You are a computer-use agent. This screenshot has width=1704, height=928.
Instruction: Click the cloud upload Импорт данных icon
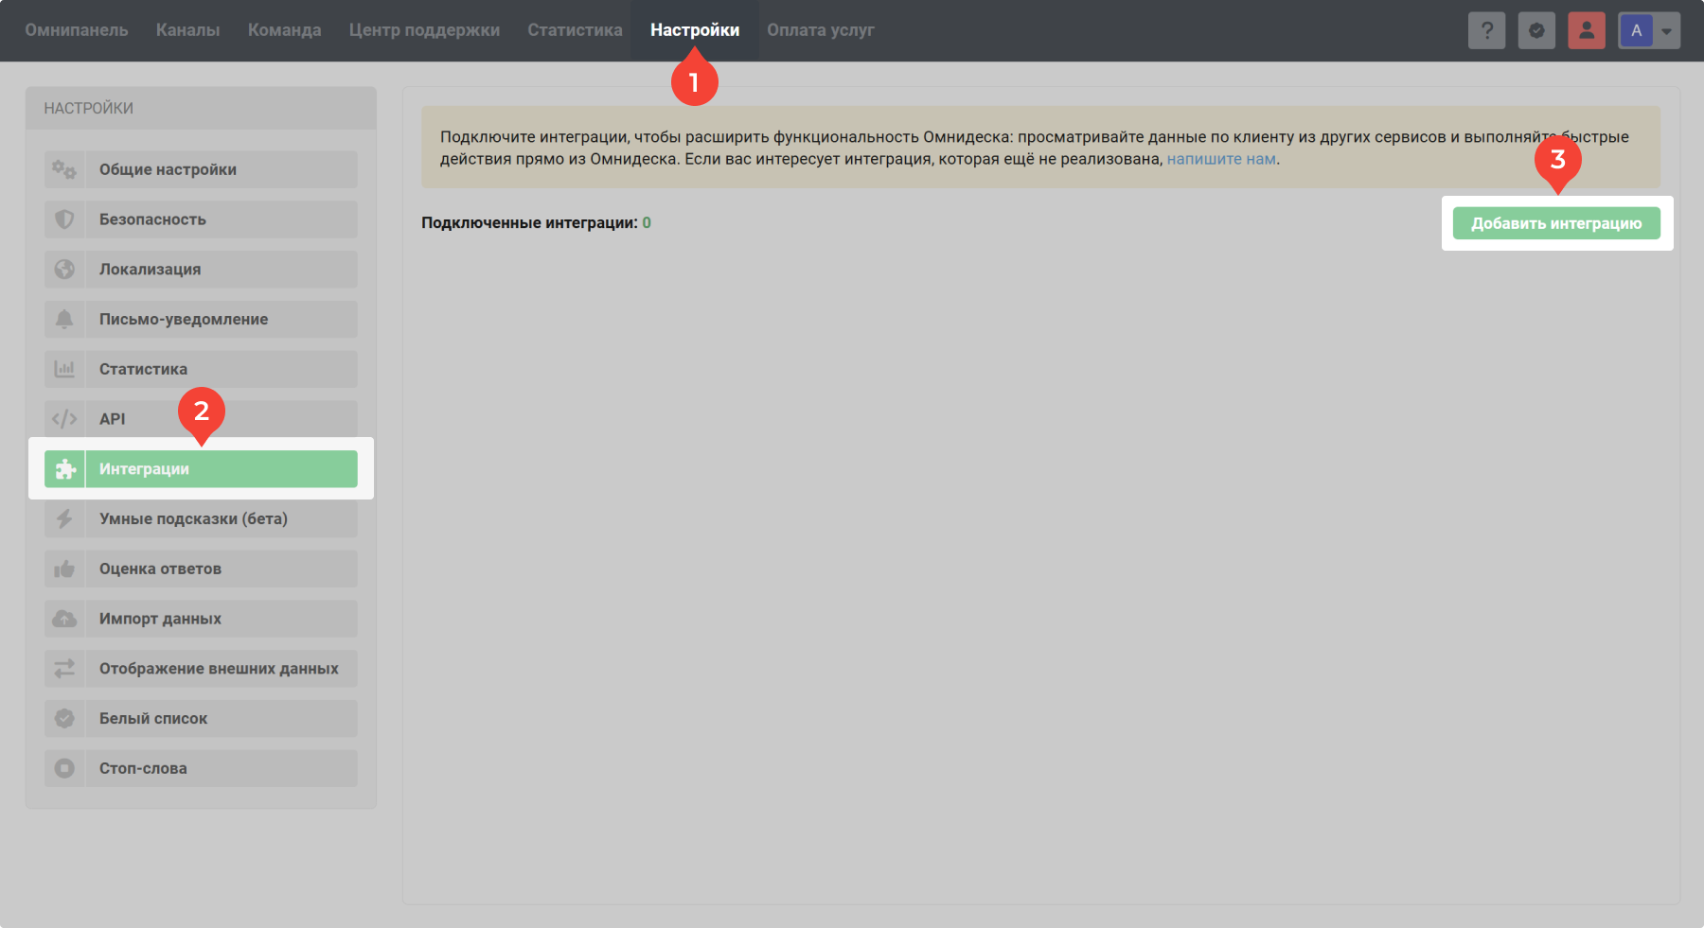click(x=64, y=619)
